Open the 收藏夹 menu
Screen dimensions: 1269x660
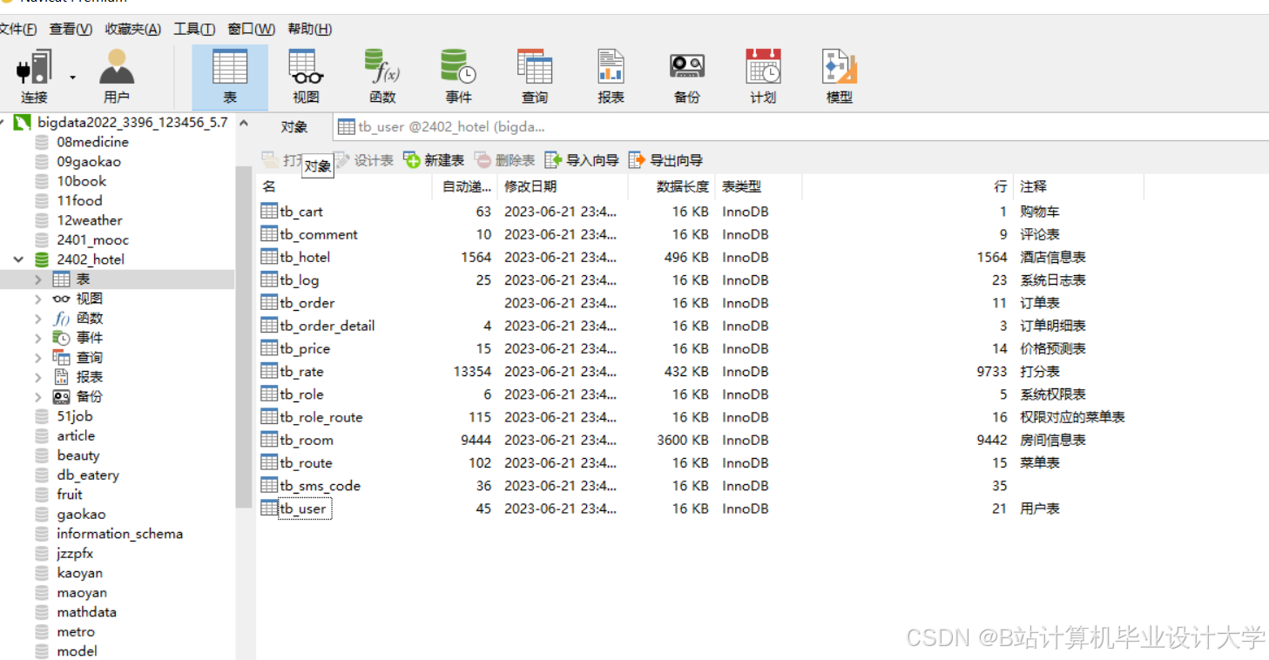tap(132, 29)
